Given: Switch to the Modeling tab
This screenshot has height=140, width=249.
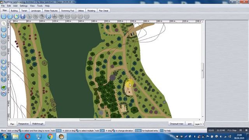Looking at the screenshot, I should [91, 10].
